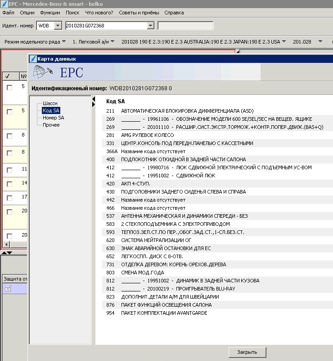Click the unlocked padlock icon in protection column

pos(9,289)
